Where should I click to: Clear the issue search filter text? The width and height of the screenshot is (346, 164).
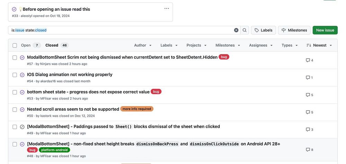coord(236,30)
